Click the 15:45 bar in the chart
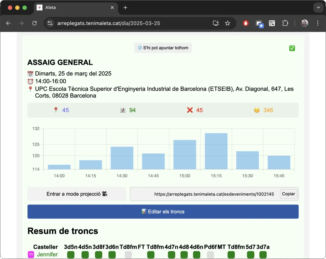 pyautogui.click(x=279, y=163)
